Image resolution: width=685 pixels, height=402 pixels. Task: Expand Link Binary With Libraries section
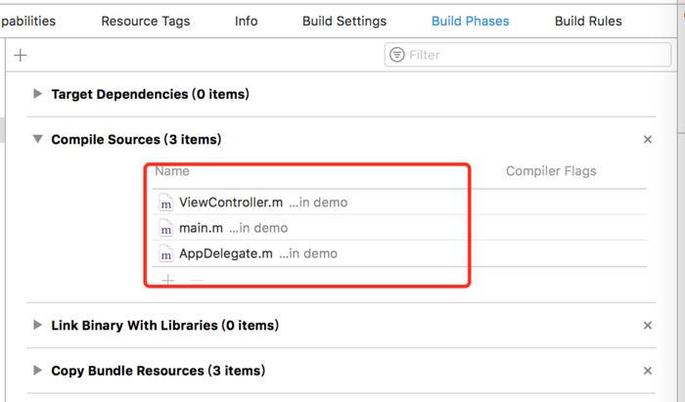(38, 325)
